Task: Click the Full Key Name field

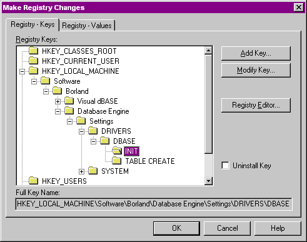Action: pyautogui.click(x=154, y=204)
